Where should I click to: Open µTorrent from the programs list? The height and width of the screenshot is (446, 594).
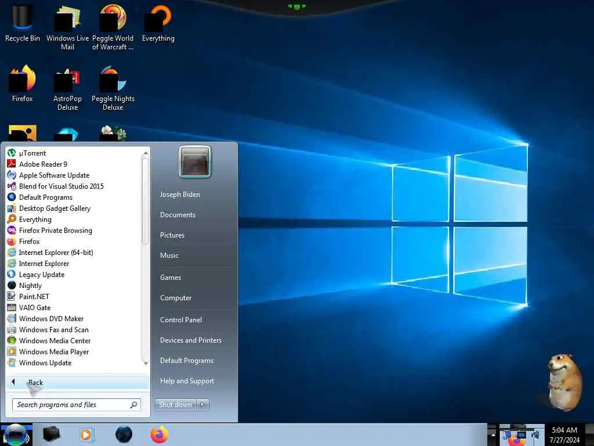pyautogui.click(x=32, y=153)
